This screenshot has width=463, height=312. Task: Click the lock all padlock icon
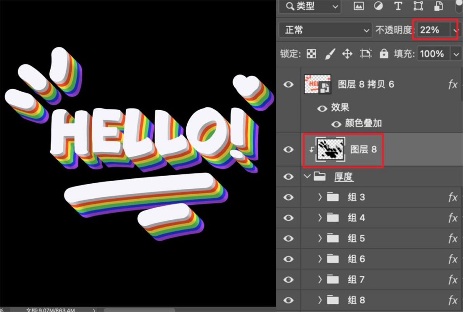point(383,53)
